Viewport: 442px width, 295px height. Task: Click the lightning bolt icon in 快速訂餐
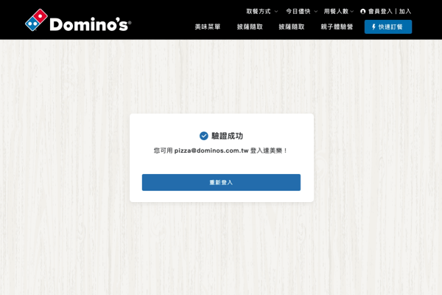(x=373, y=27)
